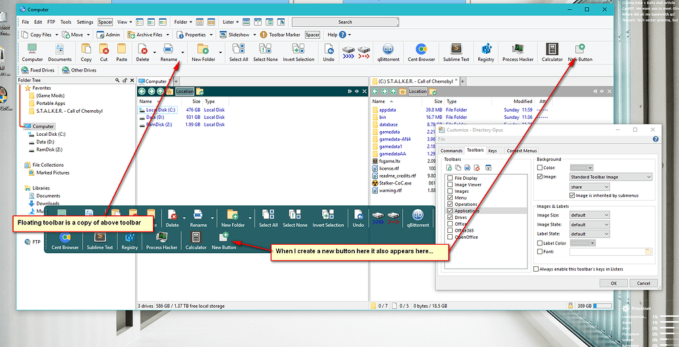The width and height of the screenshot is (679, 347).
Task: Switch to the Keys tab in Customize
Action: tap(492, 151)
